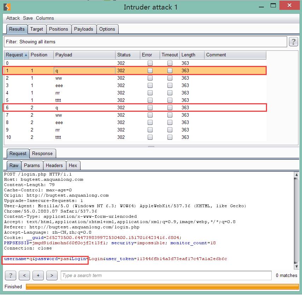Click the Filter: Showing all items bar
Image resolution: width=302 pixels, height=295 pixels.
145,42
